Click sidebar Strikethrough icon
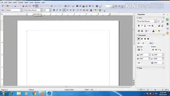The height and width of the screenshot is (96, 170). (x=149, y=26)
